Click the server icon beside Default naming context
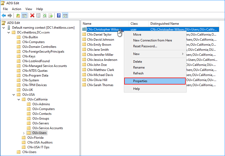The height and width of the screenshot is (156, 225). coord(9,28)
